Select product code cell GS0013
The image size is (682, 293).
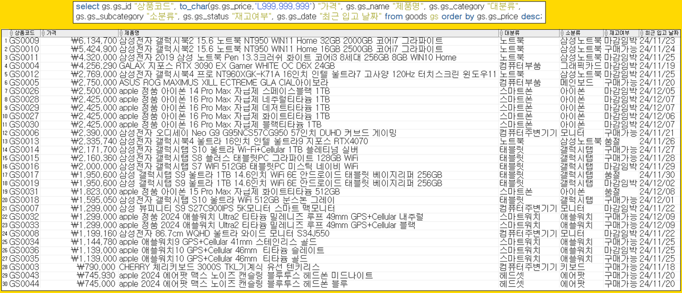tap(24, 141)
